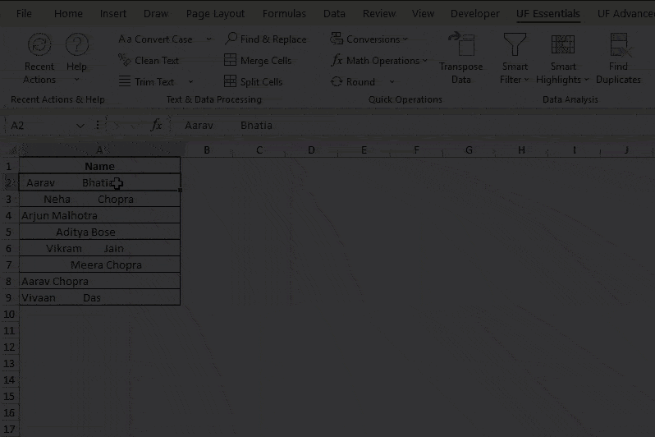This screenshot has width=655, height=437.
Task: Click the Trim Text tool
Action: (x=146, y=82)
